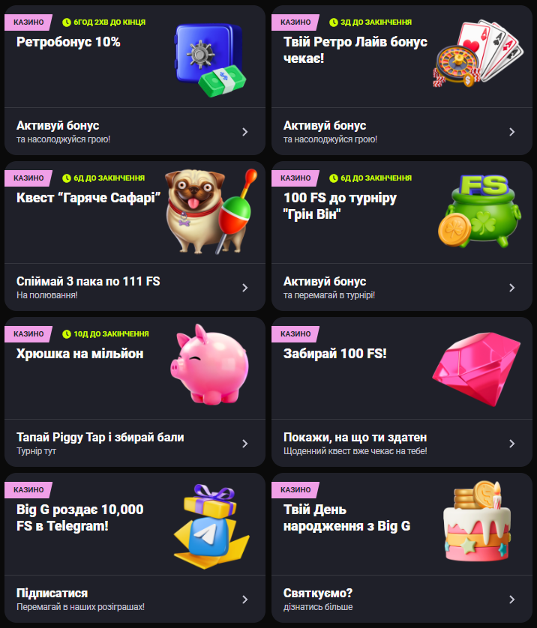Click the birthday cake icon
The height and width of the screenshot is (628, 537).
tap(477, 521)
